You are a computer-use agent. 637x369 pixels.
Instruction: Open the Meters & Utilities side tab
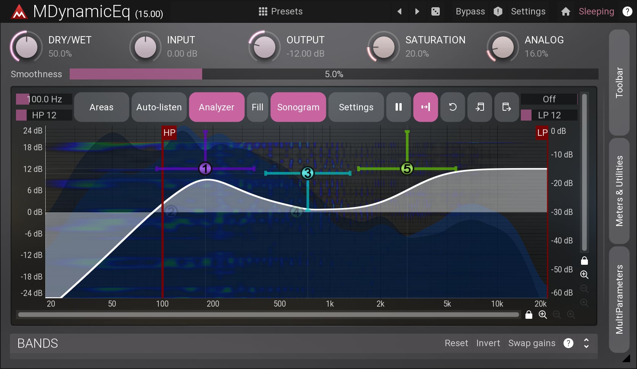619,191
